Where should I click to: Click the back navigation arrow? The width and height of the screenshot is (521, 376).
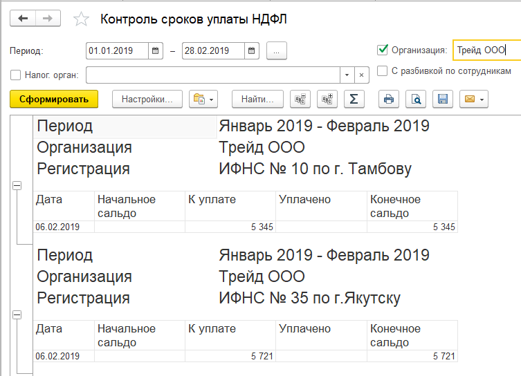pos(23,19)
